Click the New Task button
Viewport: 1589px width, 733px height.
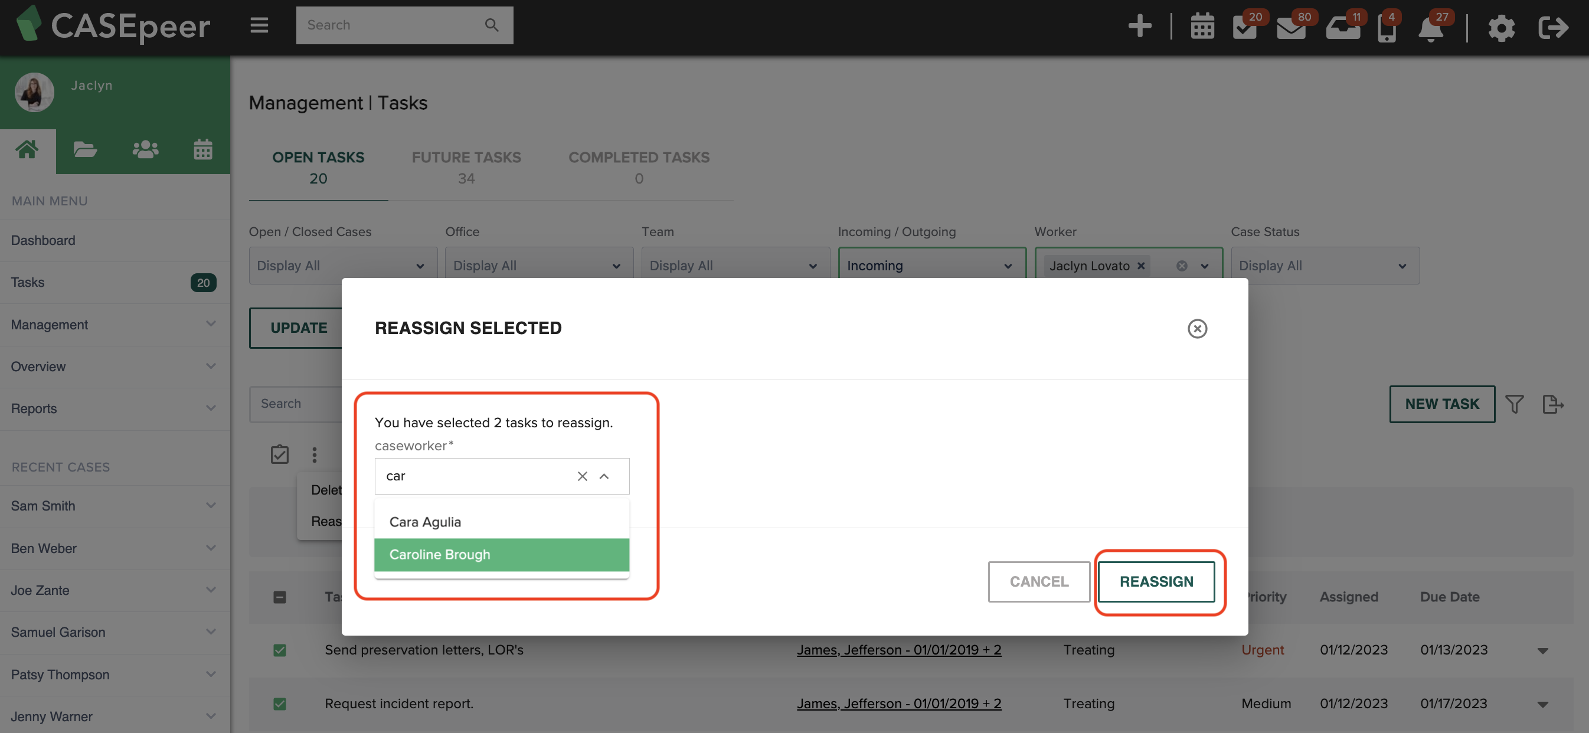(x=1442, y=404)
